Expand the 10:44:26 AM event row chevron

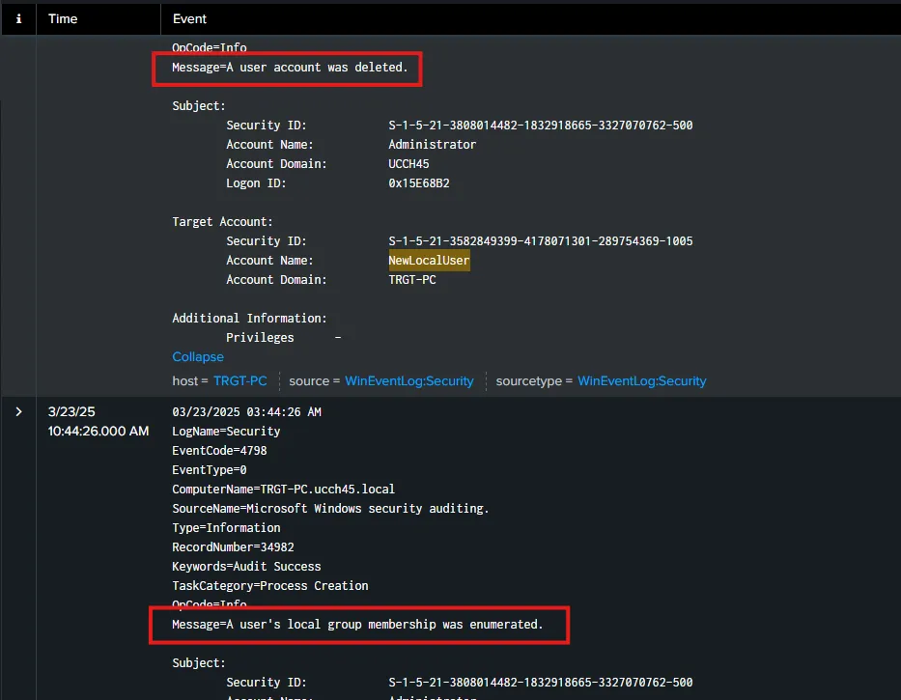point(18,412)
